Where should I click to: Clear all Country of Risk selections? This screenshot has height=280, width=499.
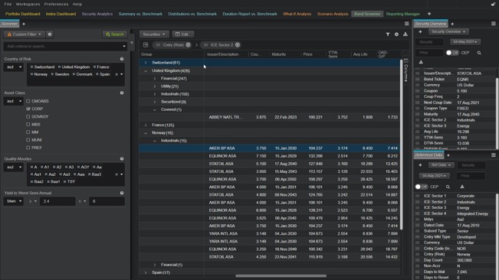[117, 74]
